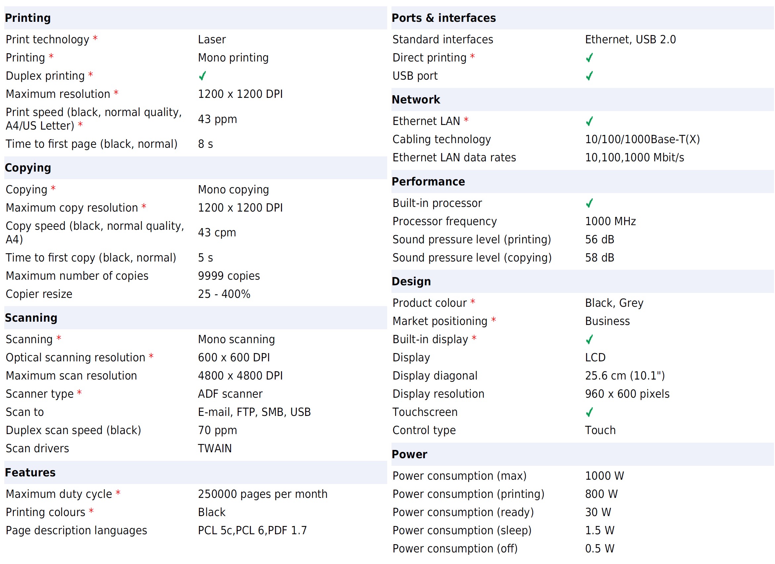Select the Printing section header
775x564 pixels.
[28, 18]
